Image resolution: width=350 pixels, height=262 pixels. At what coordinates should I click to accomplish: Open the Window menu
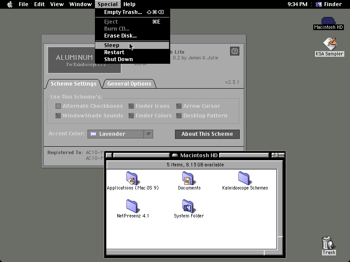pos(80,4)
